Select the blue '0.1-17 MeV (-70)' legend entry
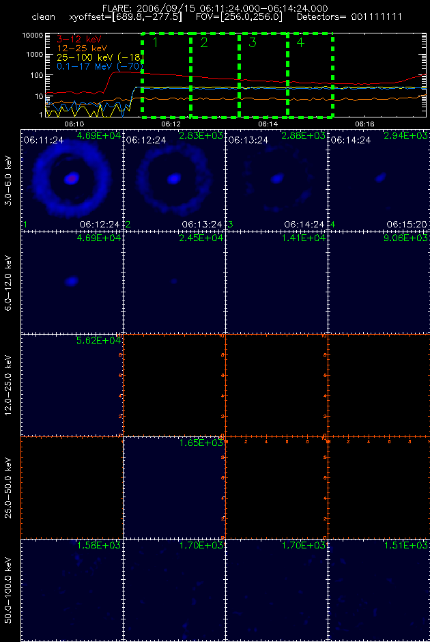The height and width of the screenshot is (642, 430). [x=100, y=66]
